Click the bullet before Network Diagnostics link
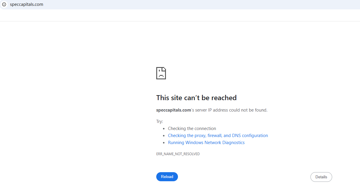 164,143
